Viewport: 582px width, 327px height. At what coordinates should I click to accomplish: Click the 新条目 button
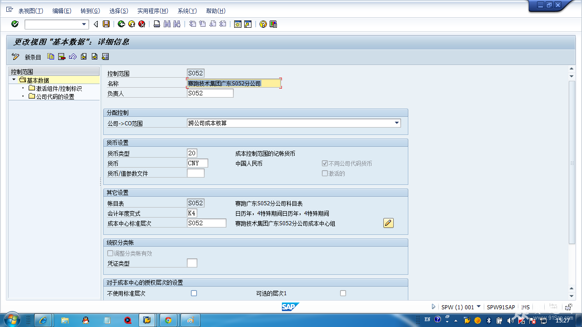33,57
